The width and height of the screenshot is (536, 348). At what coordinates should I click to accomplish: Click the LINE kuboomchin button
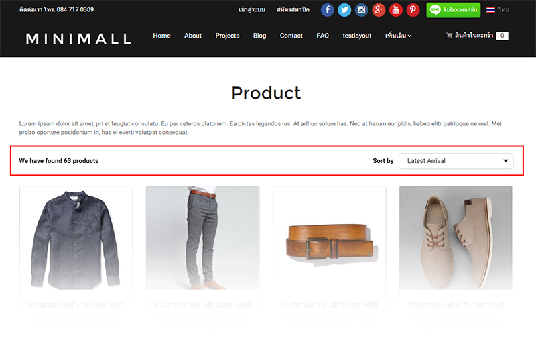click(x=454, y=10)
